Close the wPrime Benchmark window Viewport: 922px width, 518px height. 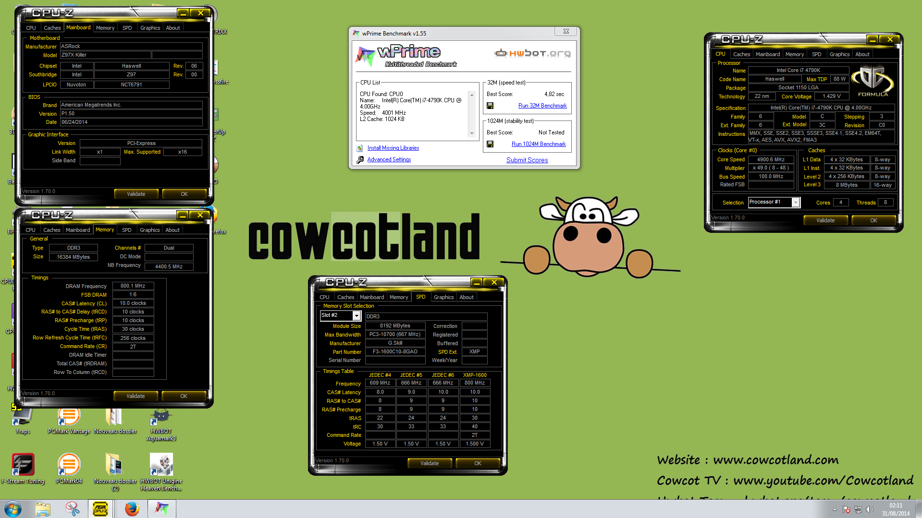coord(566,31)
